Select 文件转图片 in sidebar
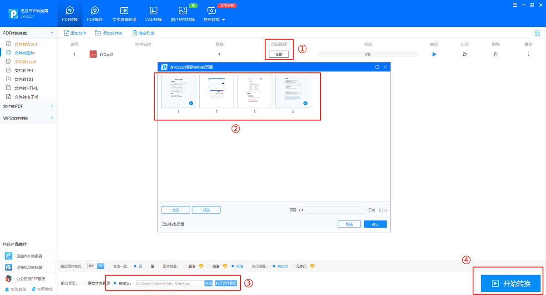 click(24, 53)
